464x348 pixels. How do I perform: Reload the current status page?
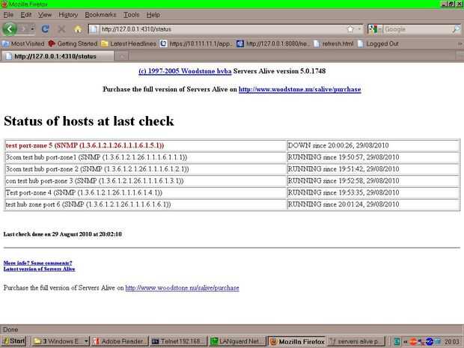coord(45,29)
